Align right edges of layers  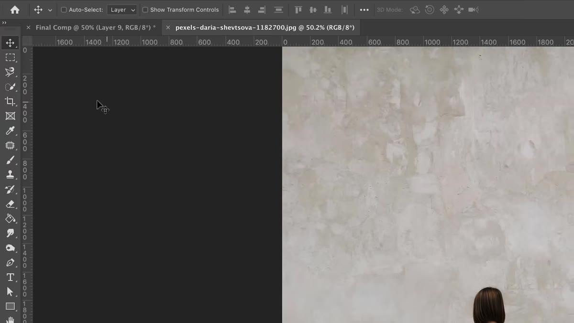pyautogui.click(x=261, y=10)
